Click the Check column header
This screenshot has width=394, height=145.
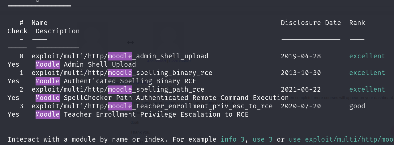[x=17, y=31]
